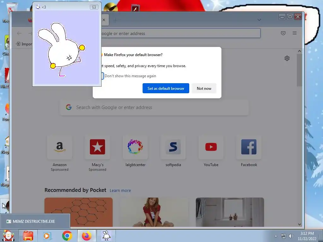The height and width of the screenshot is (242, 323).
Task: Open the clock showing 3:12 PM
Action: [x=307, y=236]
